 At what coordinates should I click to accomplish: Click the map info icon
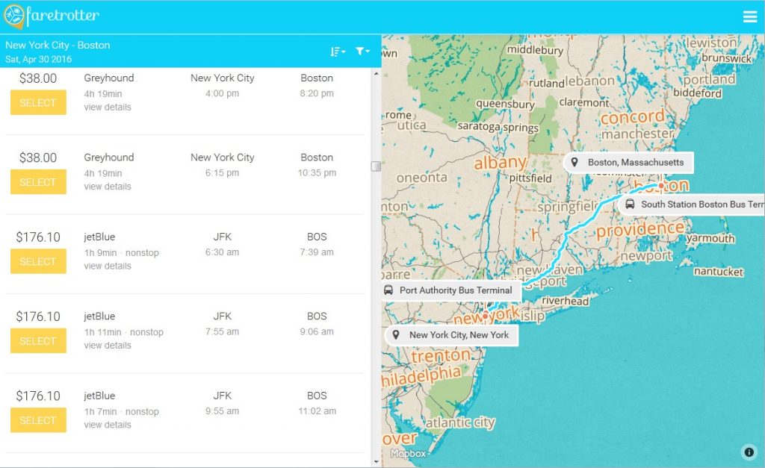(749, 452)
